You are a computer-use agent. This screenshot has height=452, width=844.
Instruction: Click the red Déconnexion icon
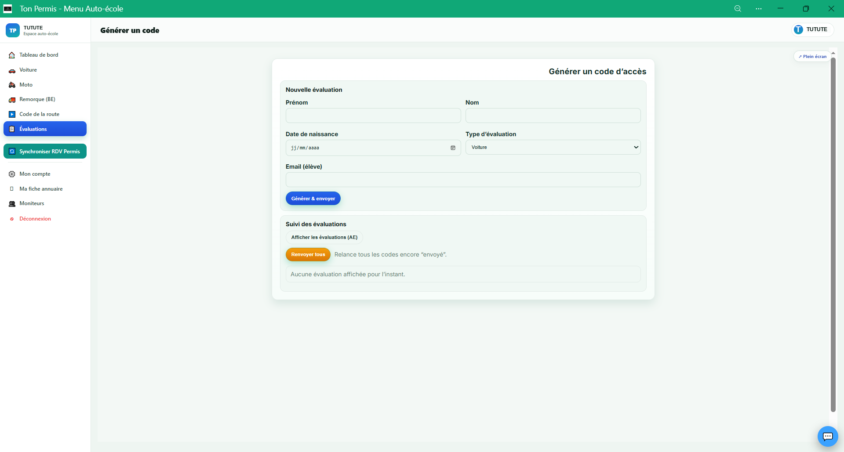(12, 219)
